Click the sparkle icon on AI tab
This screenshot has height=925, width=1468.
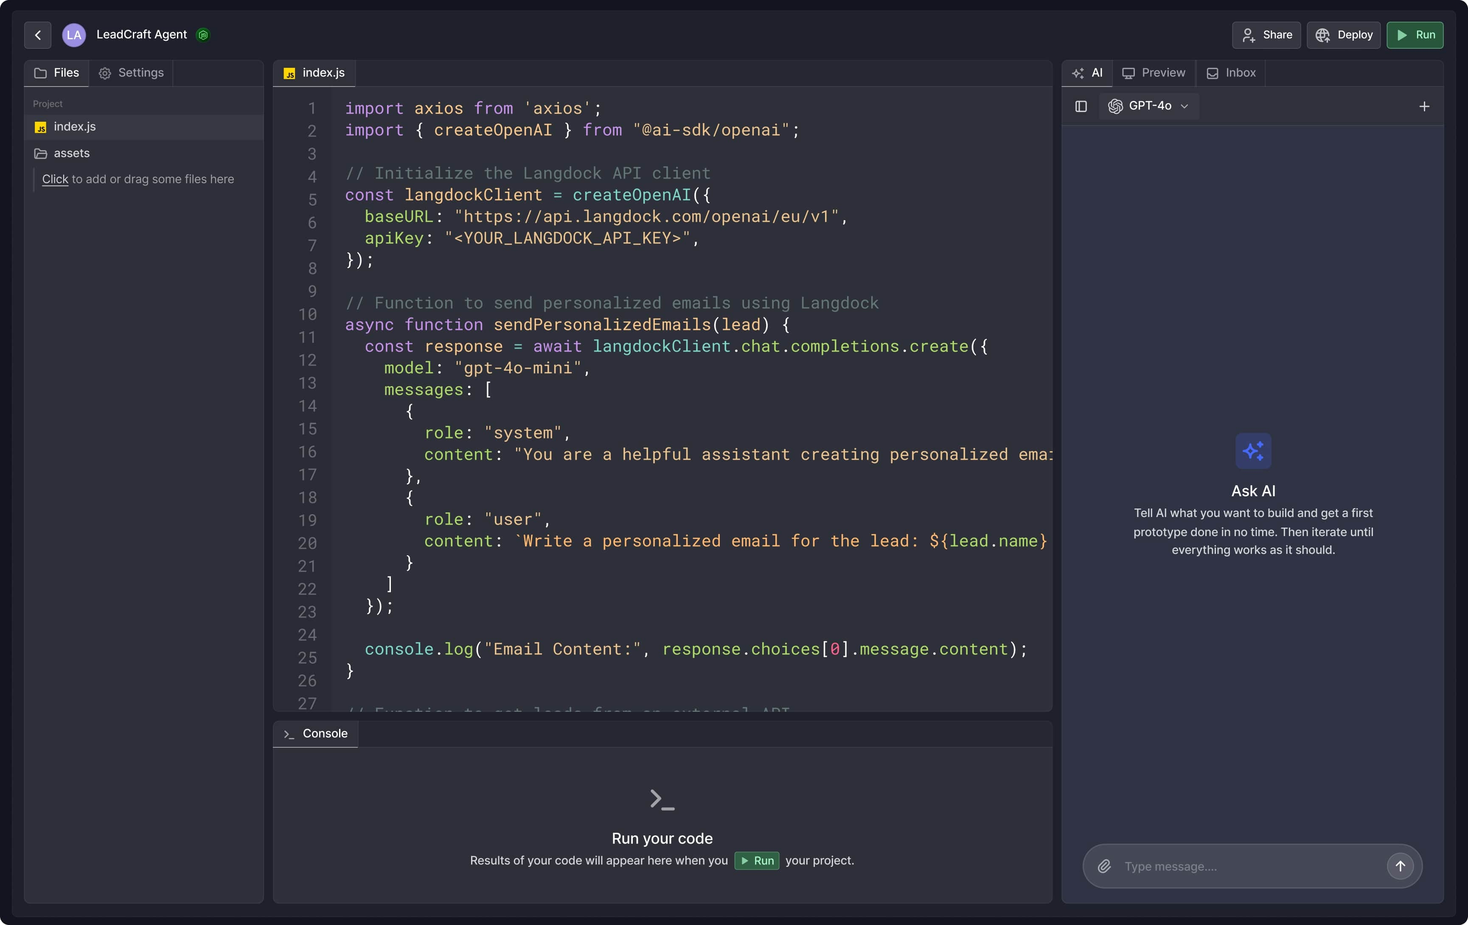(x=1078, y=73)
